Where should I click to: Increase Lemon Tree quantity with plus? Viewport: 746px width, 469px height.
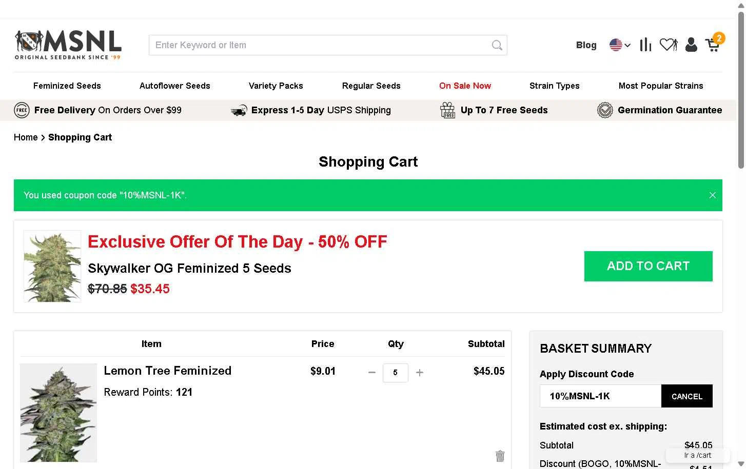[419, 373]
